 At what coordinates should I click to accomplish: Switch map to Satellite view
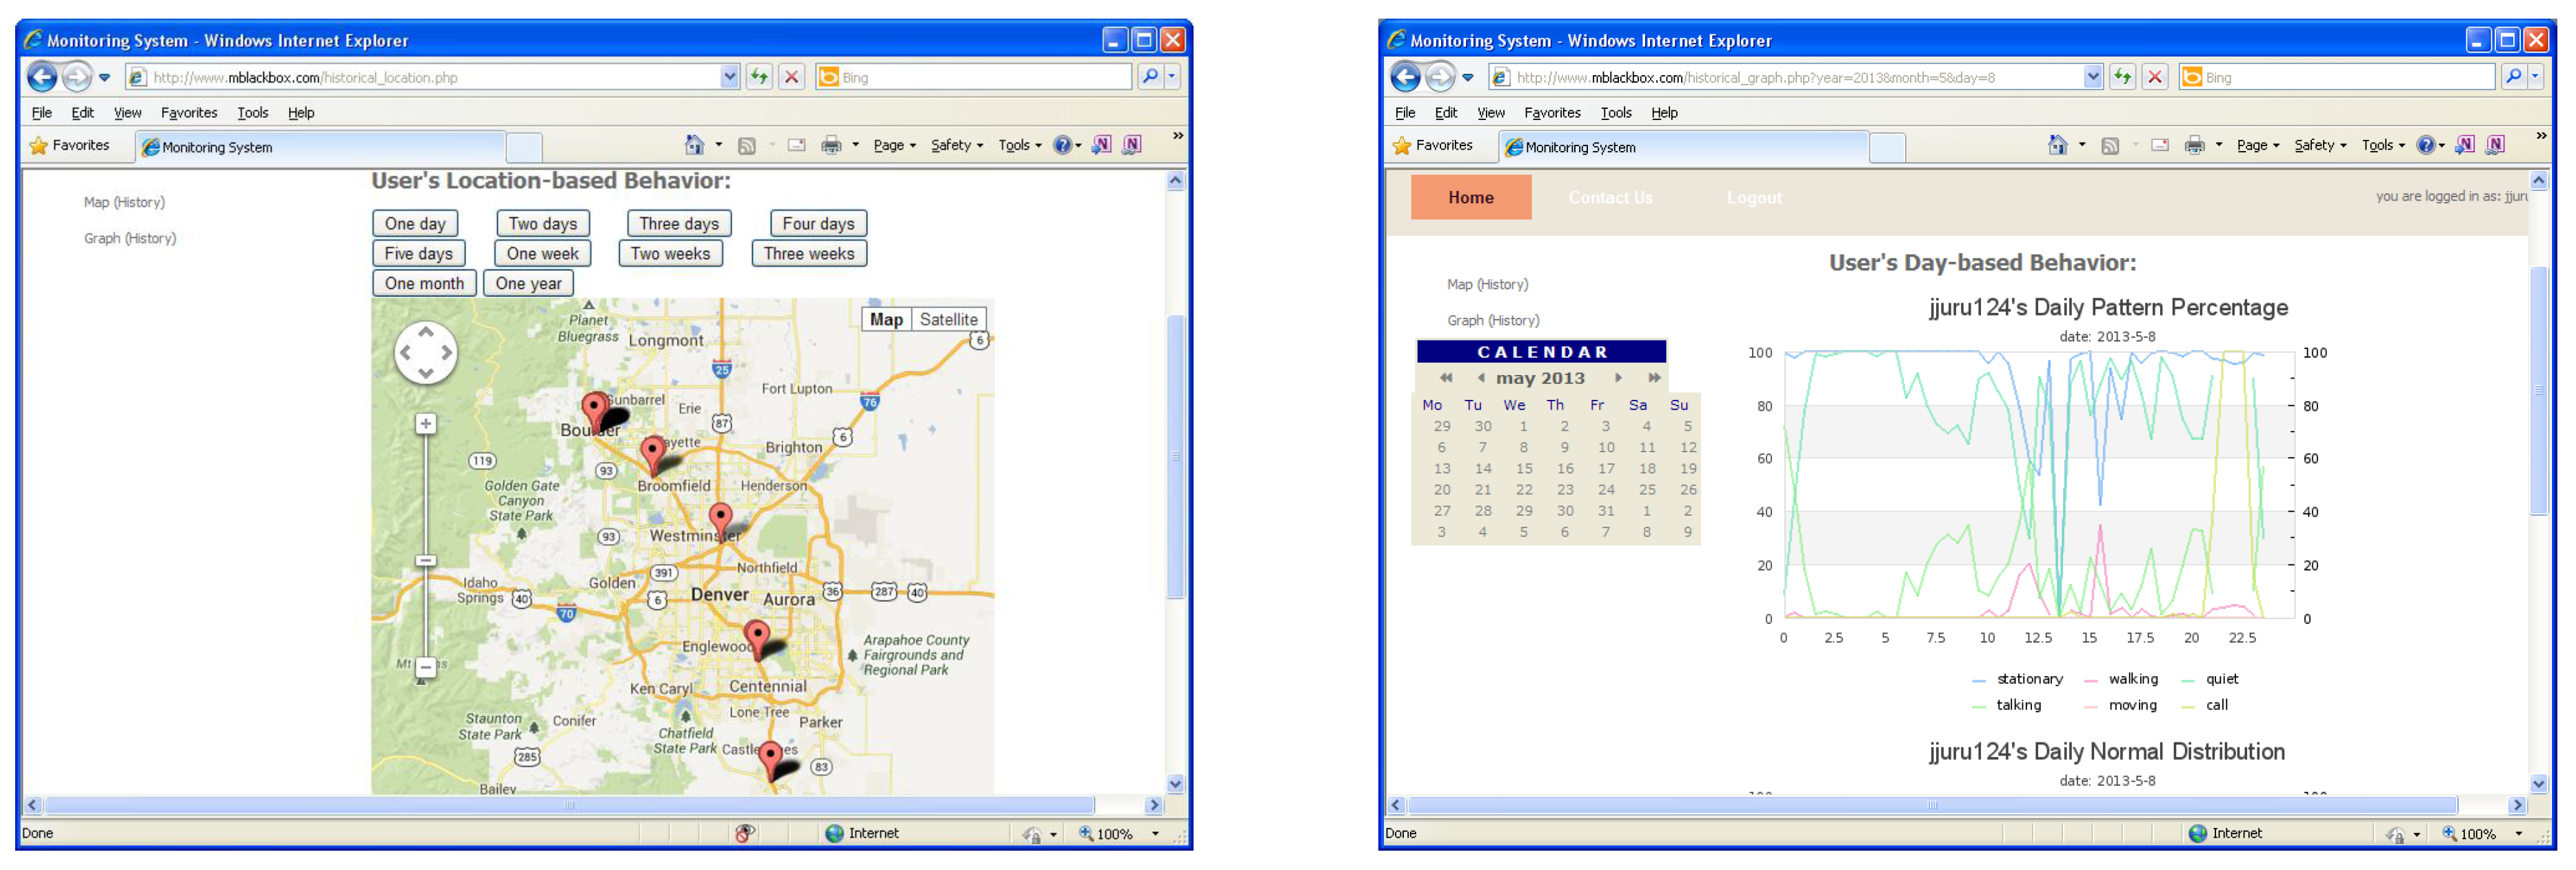(948, 320)
